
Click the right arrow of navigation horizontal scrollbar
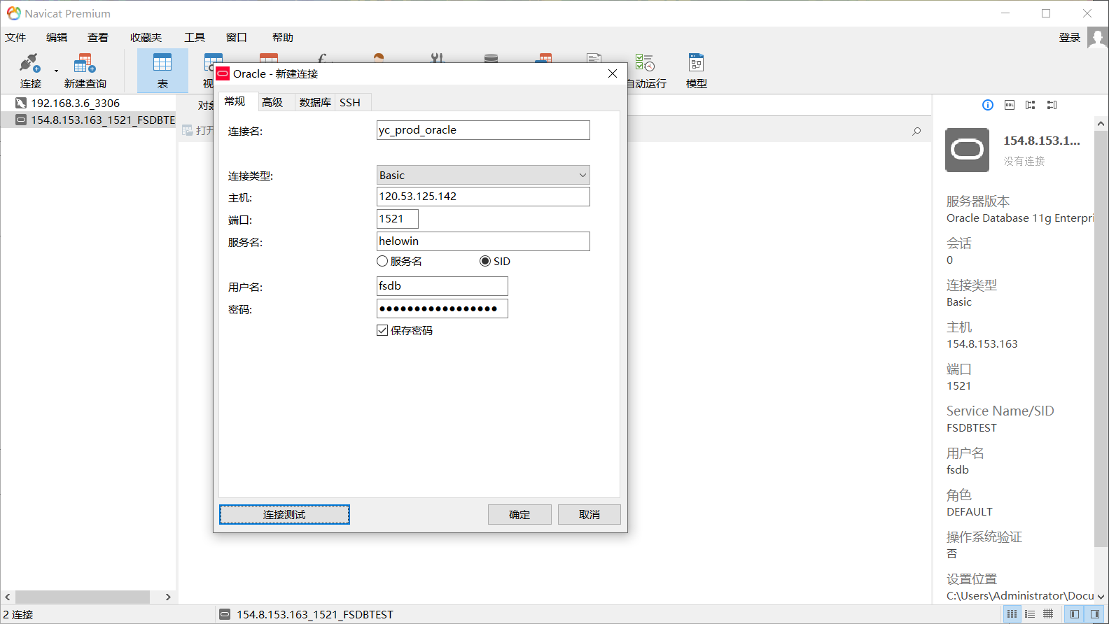click(168, 597)
